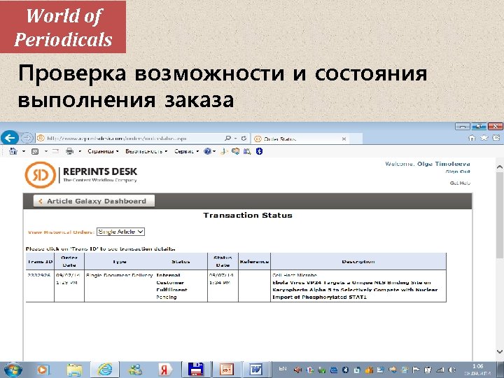Open browser Tools gear icon

pos(496,138)
